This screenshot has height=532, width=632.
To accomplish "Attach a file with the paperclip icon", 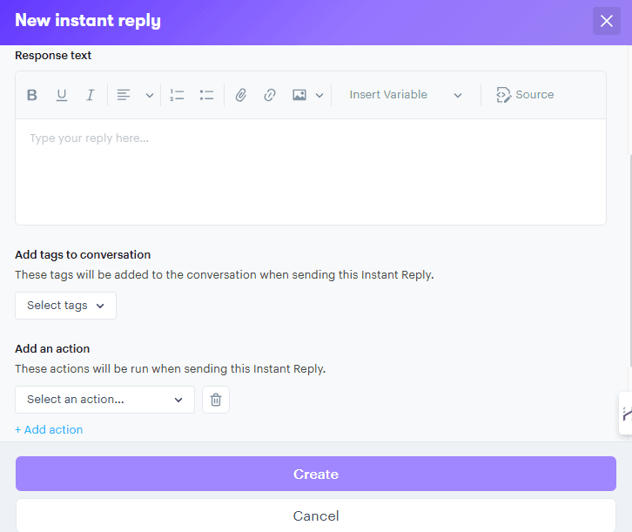I will [x=240, y=95].
